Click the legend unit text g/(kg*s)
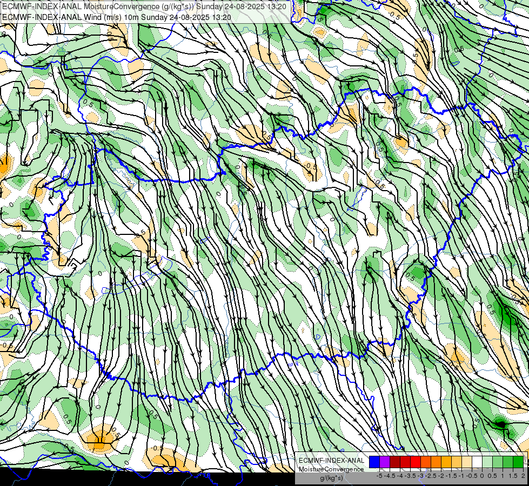The width and height of the screenshot is (529, 486). [331, 478]
